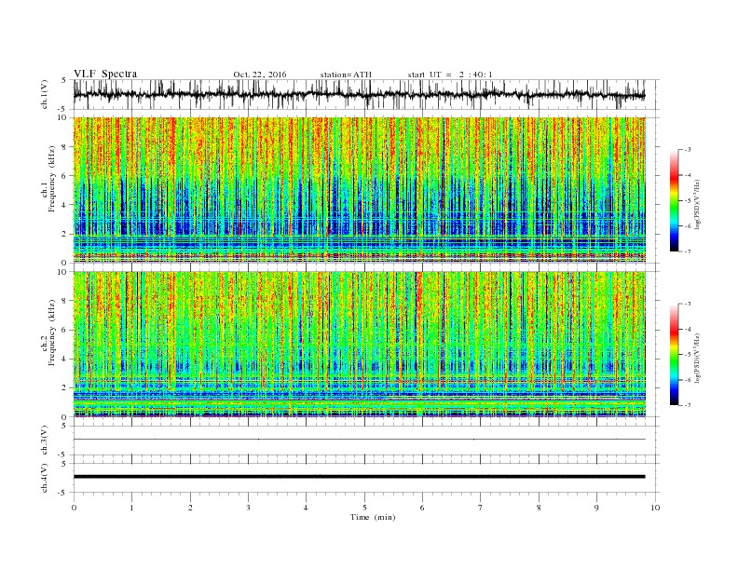Click the "-3" tick on ch.1 colorbar
The height and width of the screenshot is (570, 738).
click(x=688, y=150)
